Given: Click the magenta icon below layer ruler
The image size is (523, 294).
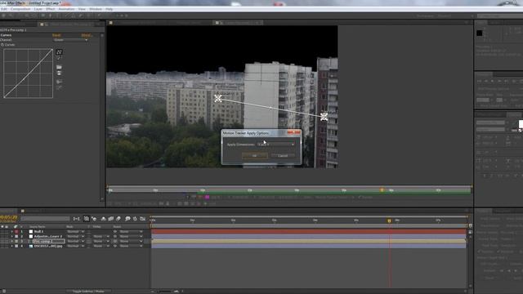Looking at the screenshot, I should point(207,198).
